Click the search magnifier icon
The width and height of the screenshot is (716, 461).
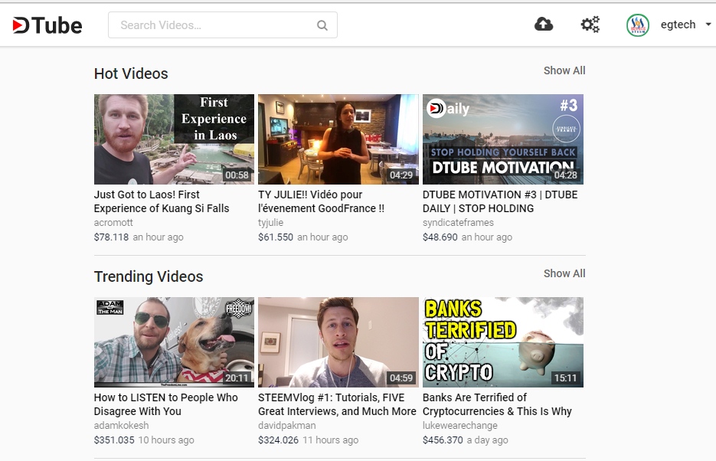tap(322, 25)
